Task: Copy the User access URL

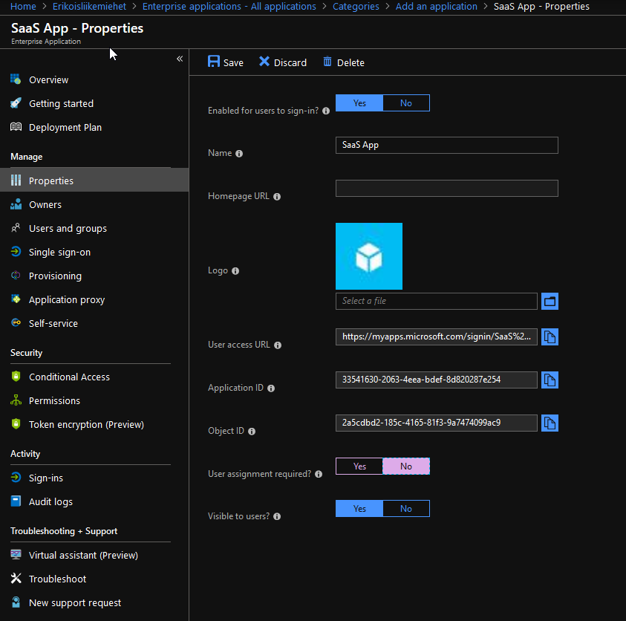Action: pyautogui.click(x=550, y=336)
